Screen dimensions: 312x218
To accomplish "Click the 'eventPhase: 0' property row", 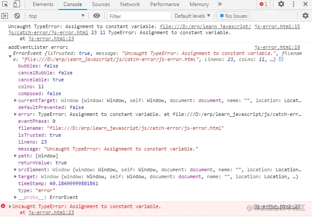I will (x=37, y=121).
